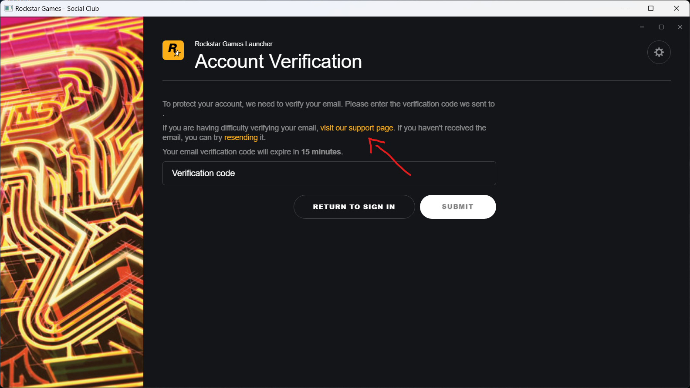The width and height of the screenshot is (690, 388).
Task: Click the bold '15 minutes' expiry text
Action: coord(321,152)
